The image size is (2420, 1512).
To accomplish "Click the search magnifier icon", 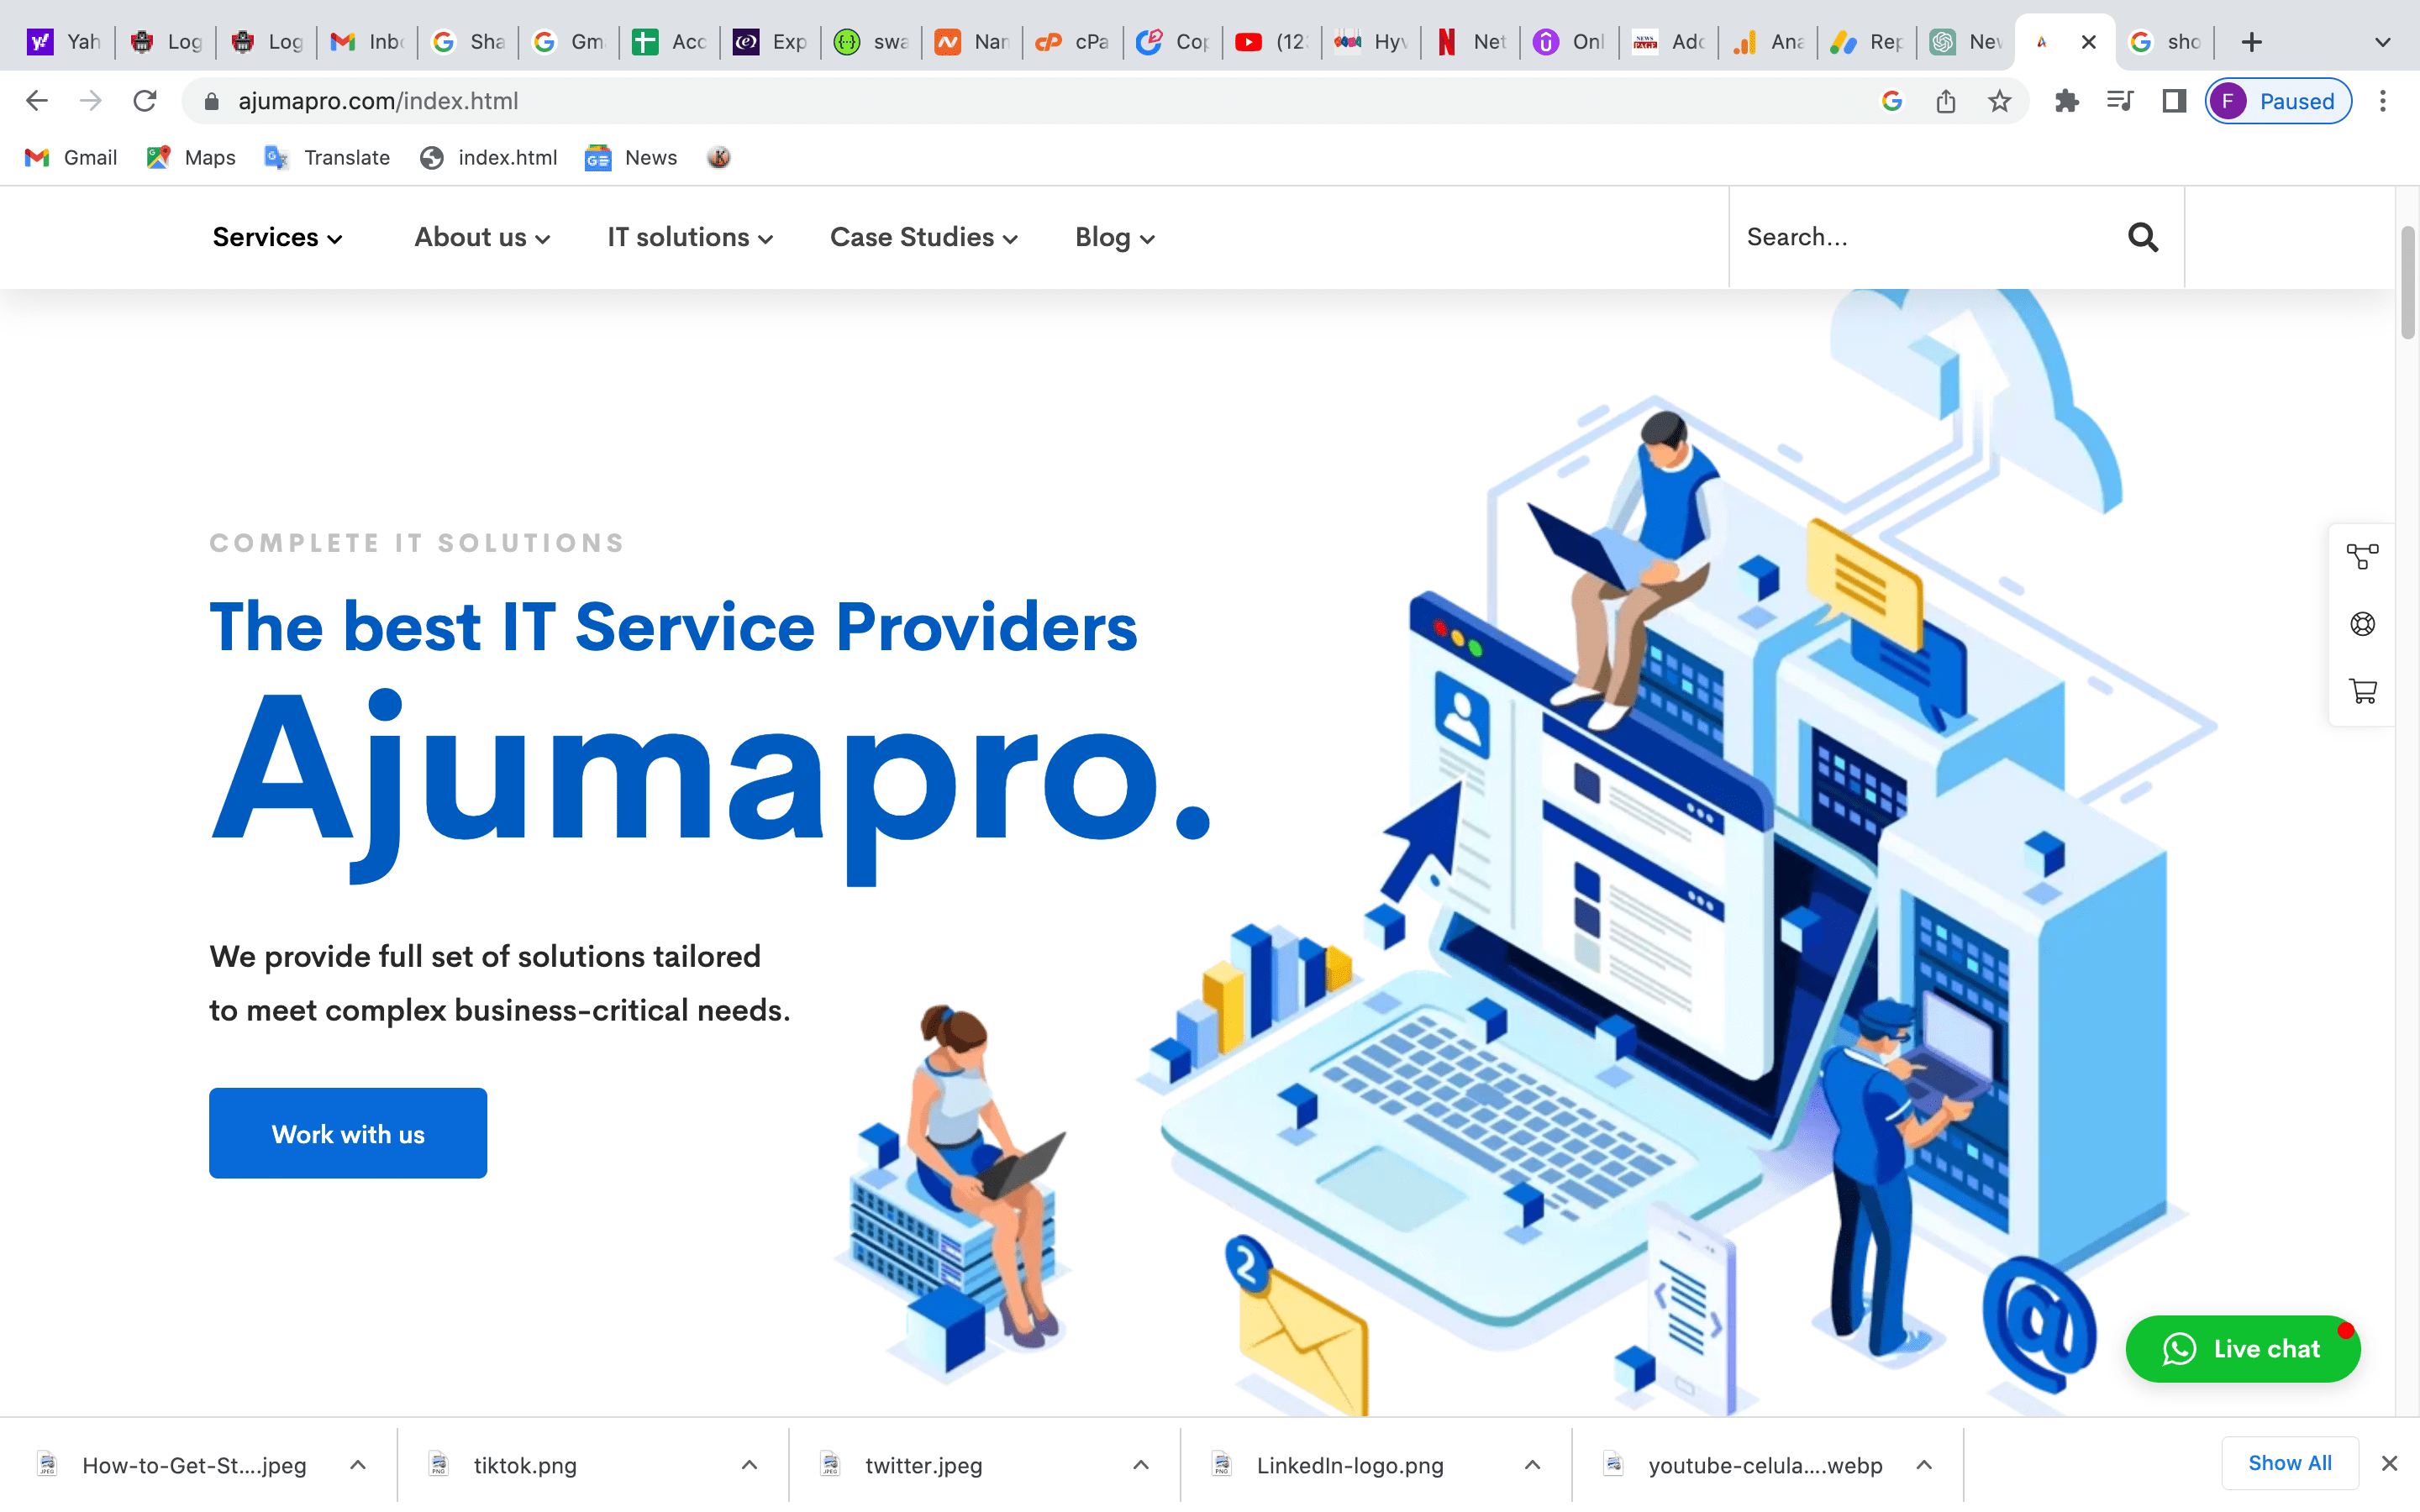I will pos(2142,237).
